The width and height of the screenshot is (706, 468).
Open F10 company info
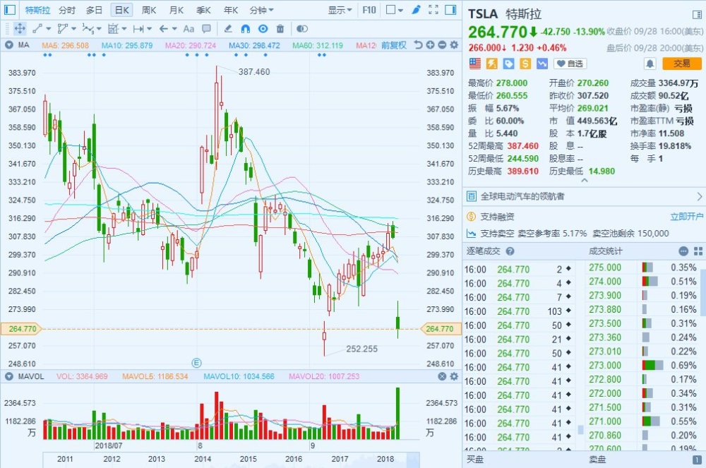(x=369, y=10)
